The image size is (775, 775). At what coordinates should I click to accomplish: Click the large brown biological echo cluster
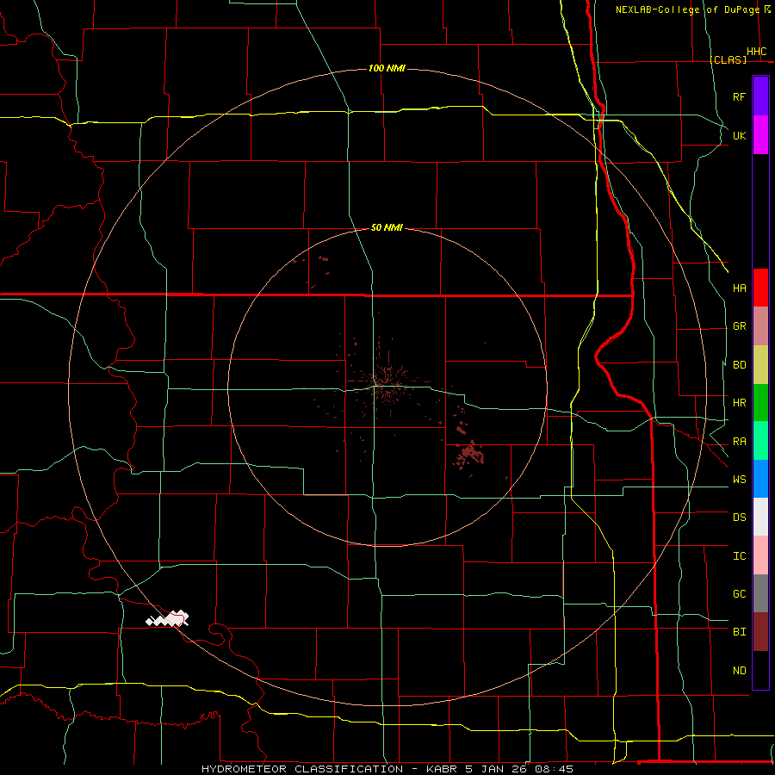click(x=469, y=454)
